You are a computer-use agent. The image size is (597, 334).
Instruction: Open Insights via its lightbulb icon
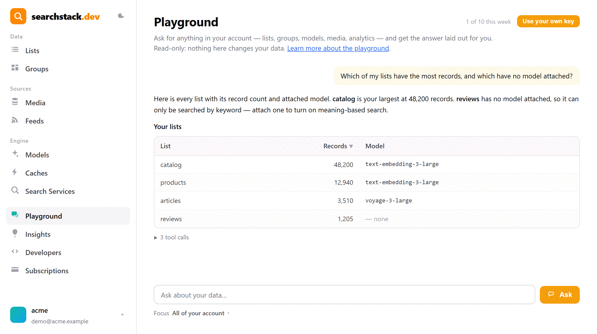coord(15,233)
